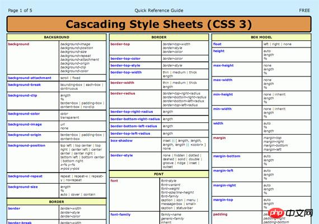Screen dimensions: 319x224
Task: Click the red 'padding' property name
Action: point(220,215)
